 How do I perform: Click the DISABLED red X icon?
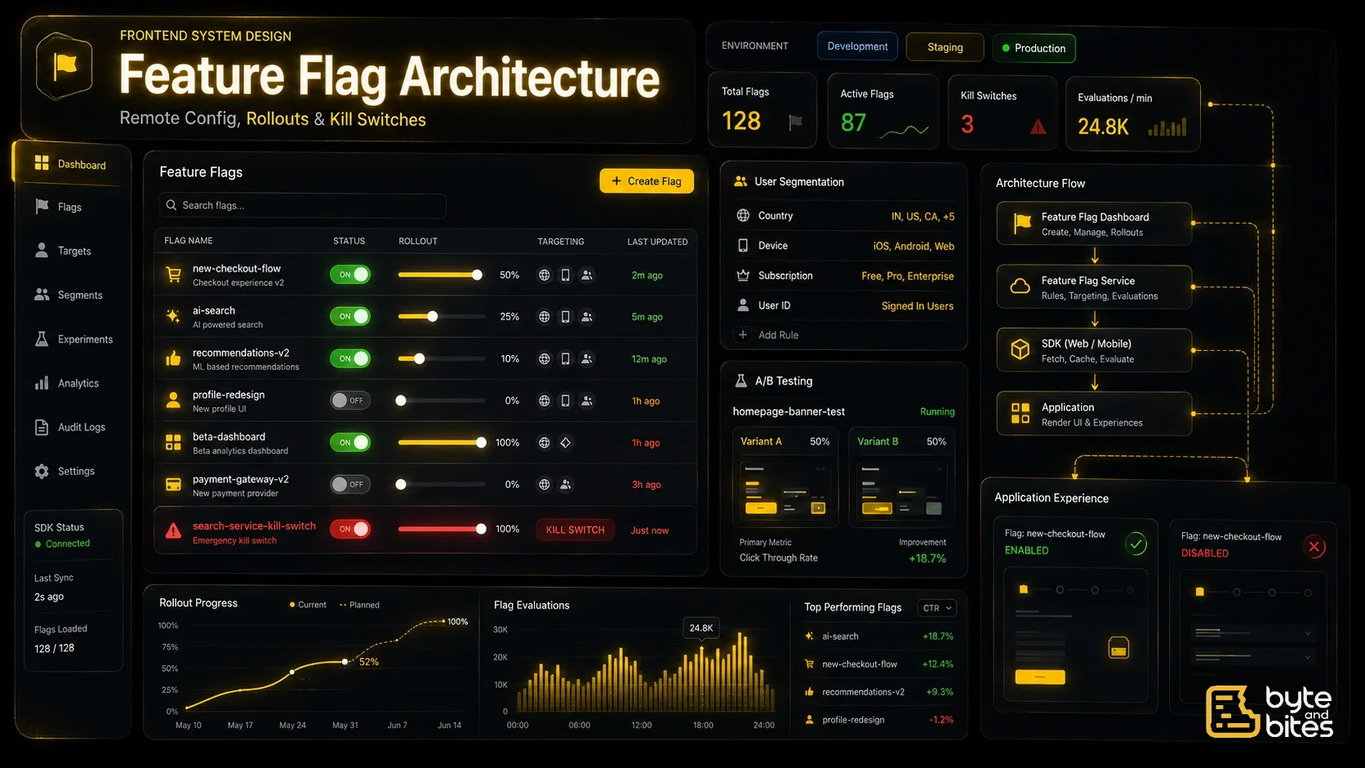click(x=1314, y=547)
